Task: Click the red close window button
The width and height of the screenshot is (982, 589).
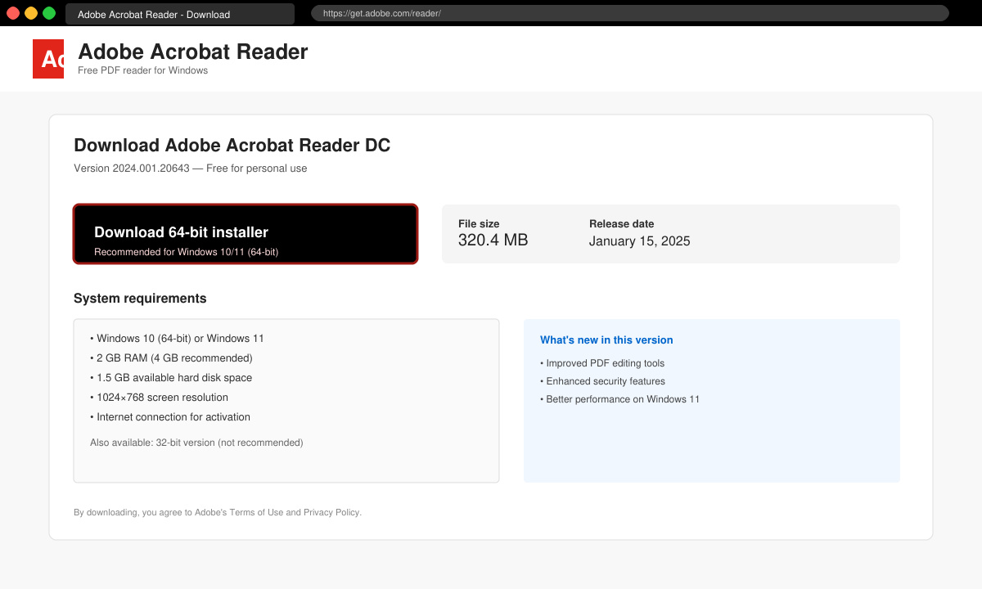Action: tap(13, 13)
